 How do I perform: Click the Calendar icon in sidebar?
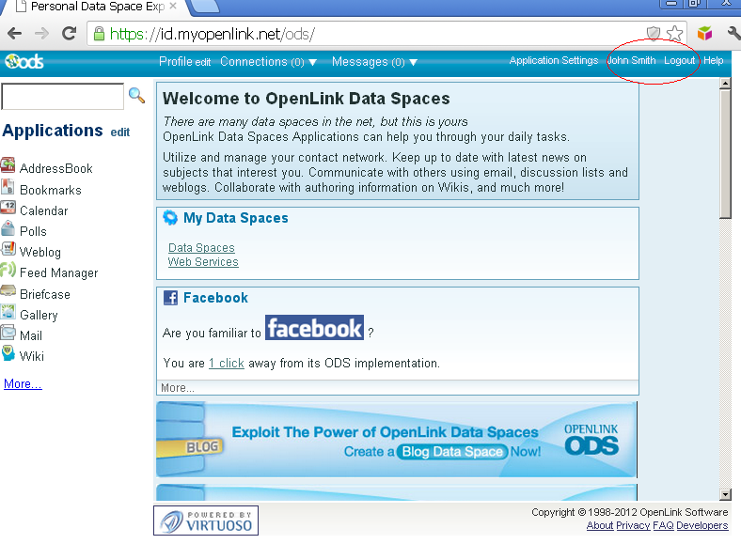pos(8,209)
